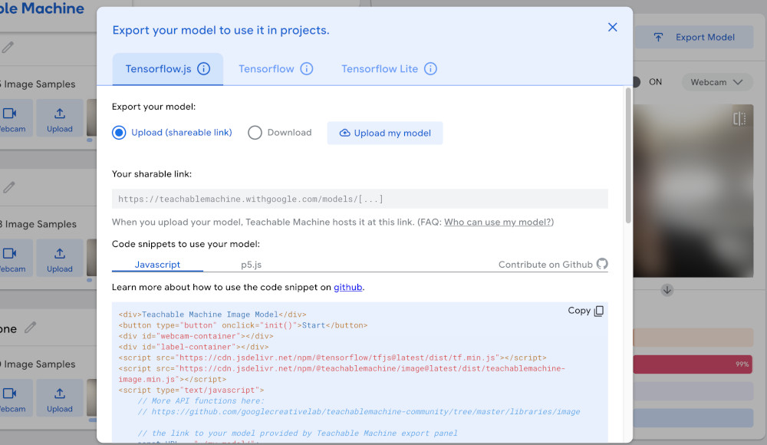Click the down arrow below the webcam preview

tap(667, 290)
